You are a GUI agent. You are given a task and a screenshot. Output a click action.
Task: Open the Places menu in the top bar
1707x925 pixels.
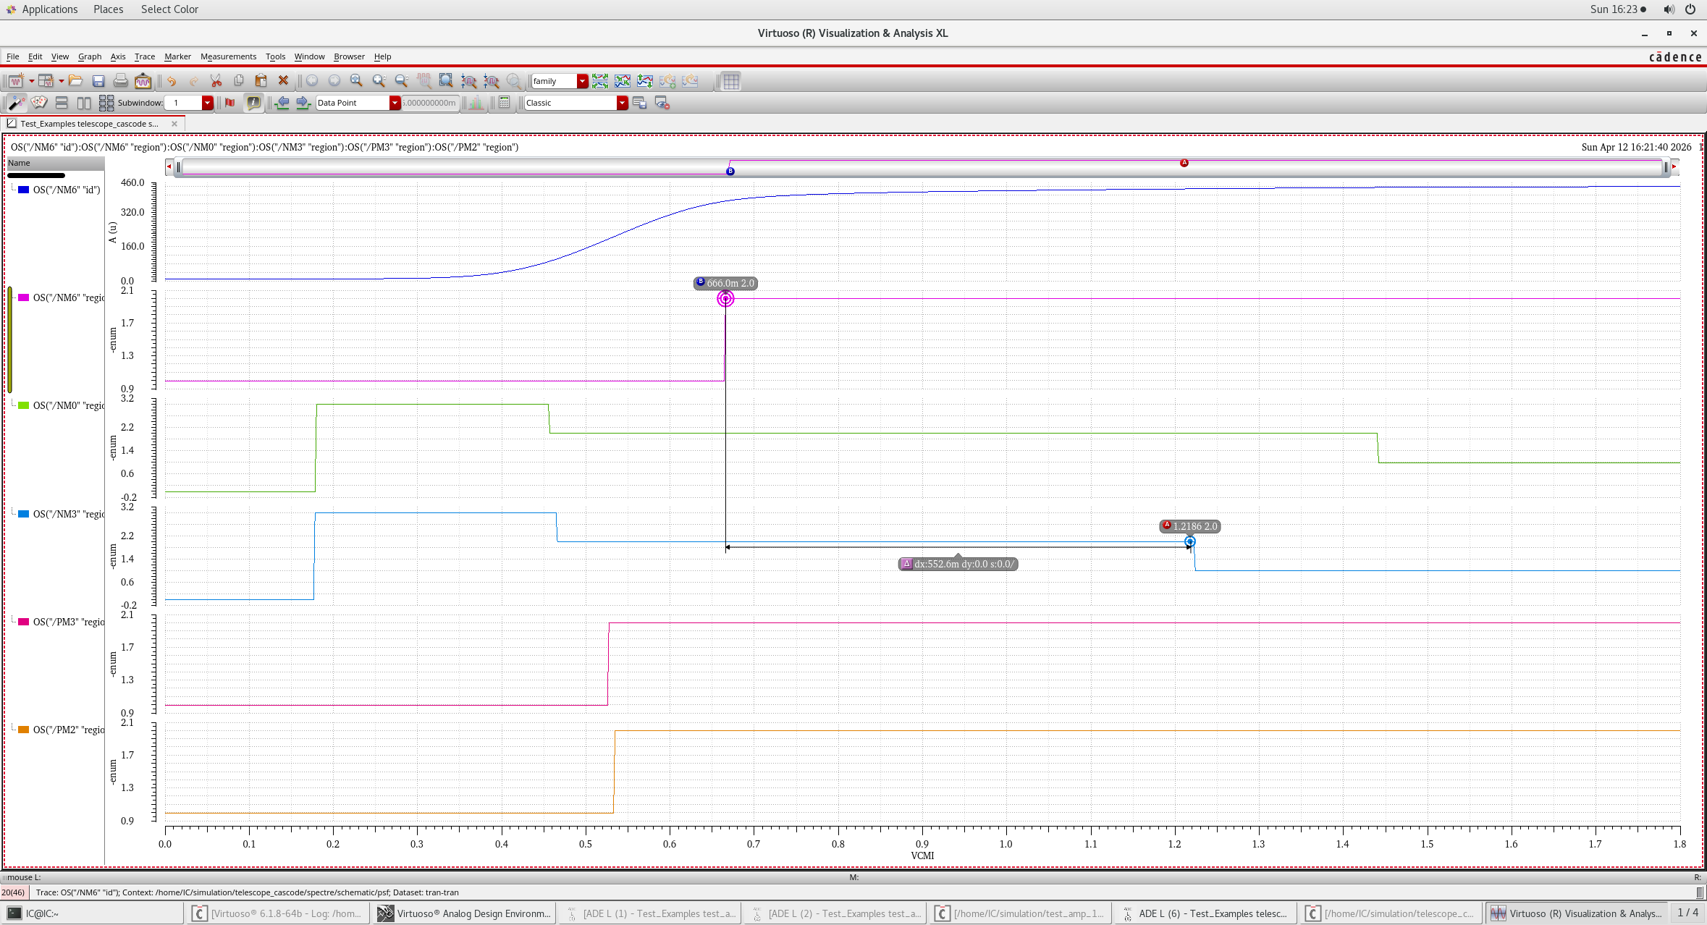108,9
